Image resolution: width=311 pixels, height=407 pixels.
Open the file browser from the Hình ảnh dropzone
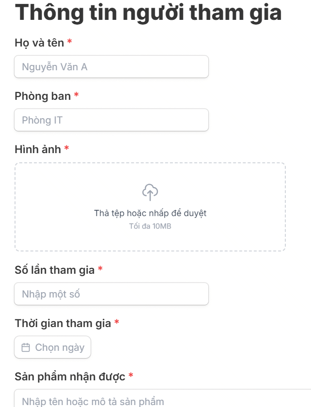(150, 206)
